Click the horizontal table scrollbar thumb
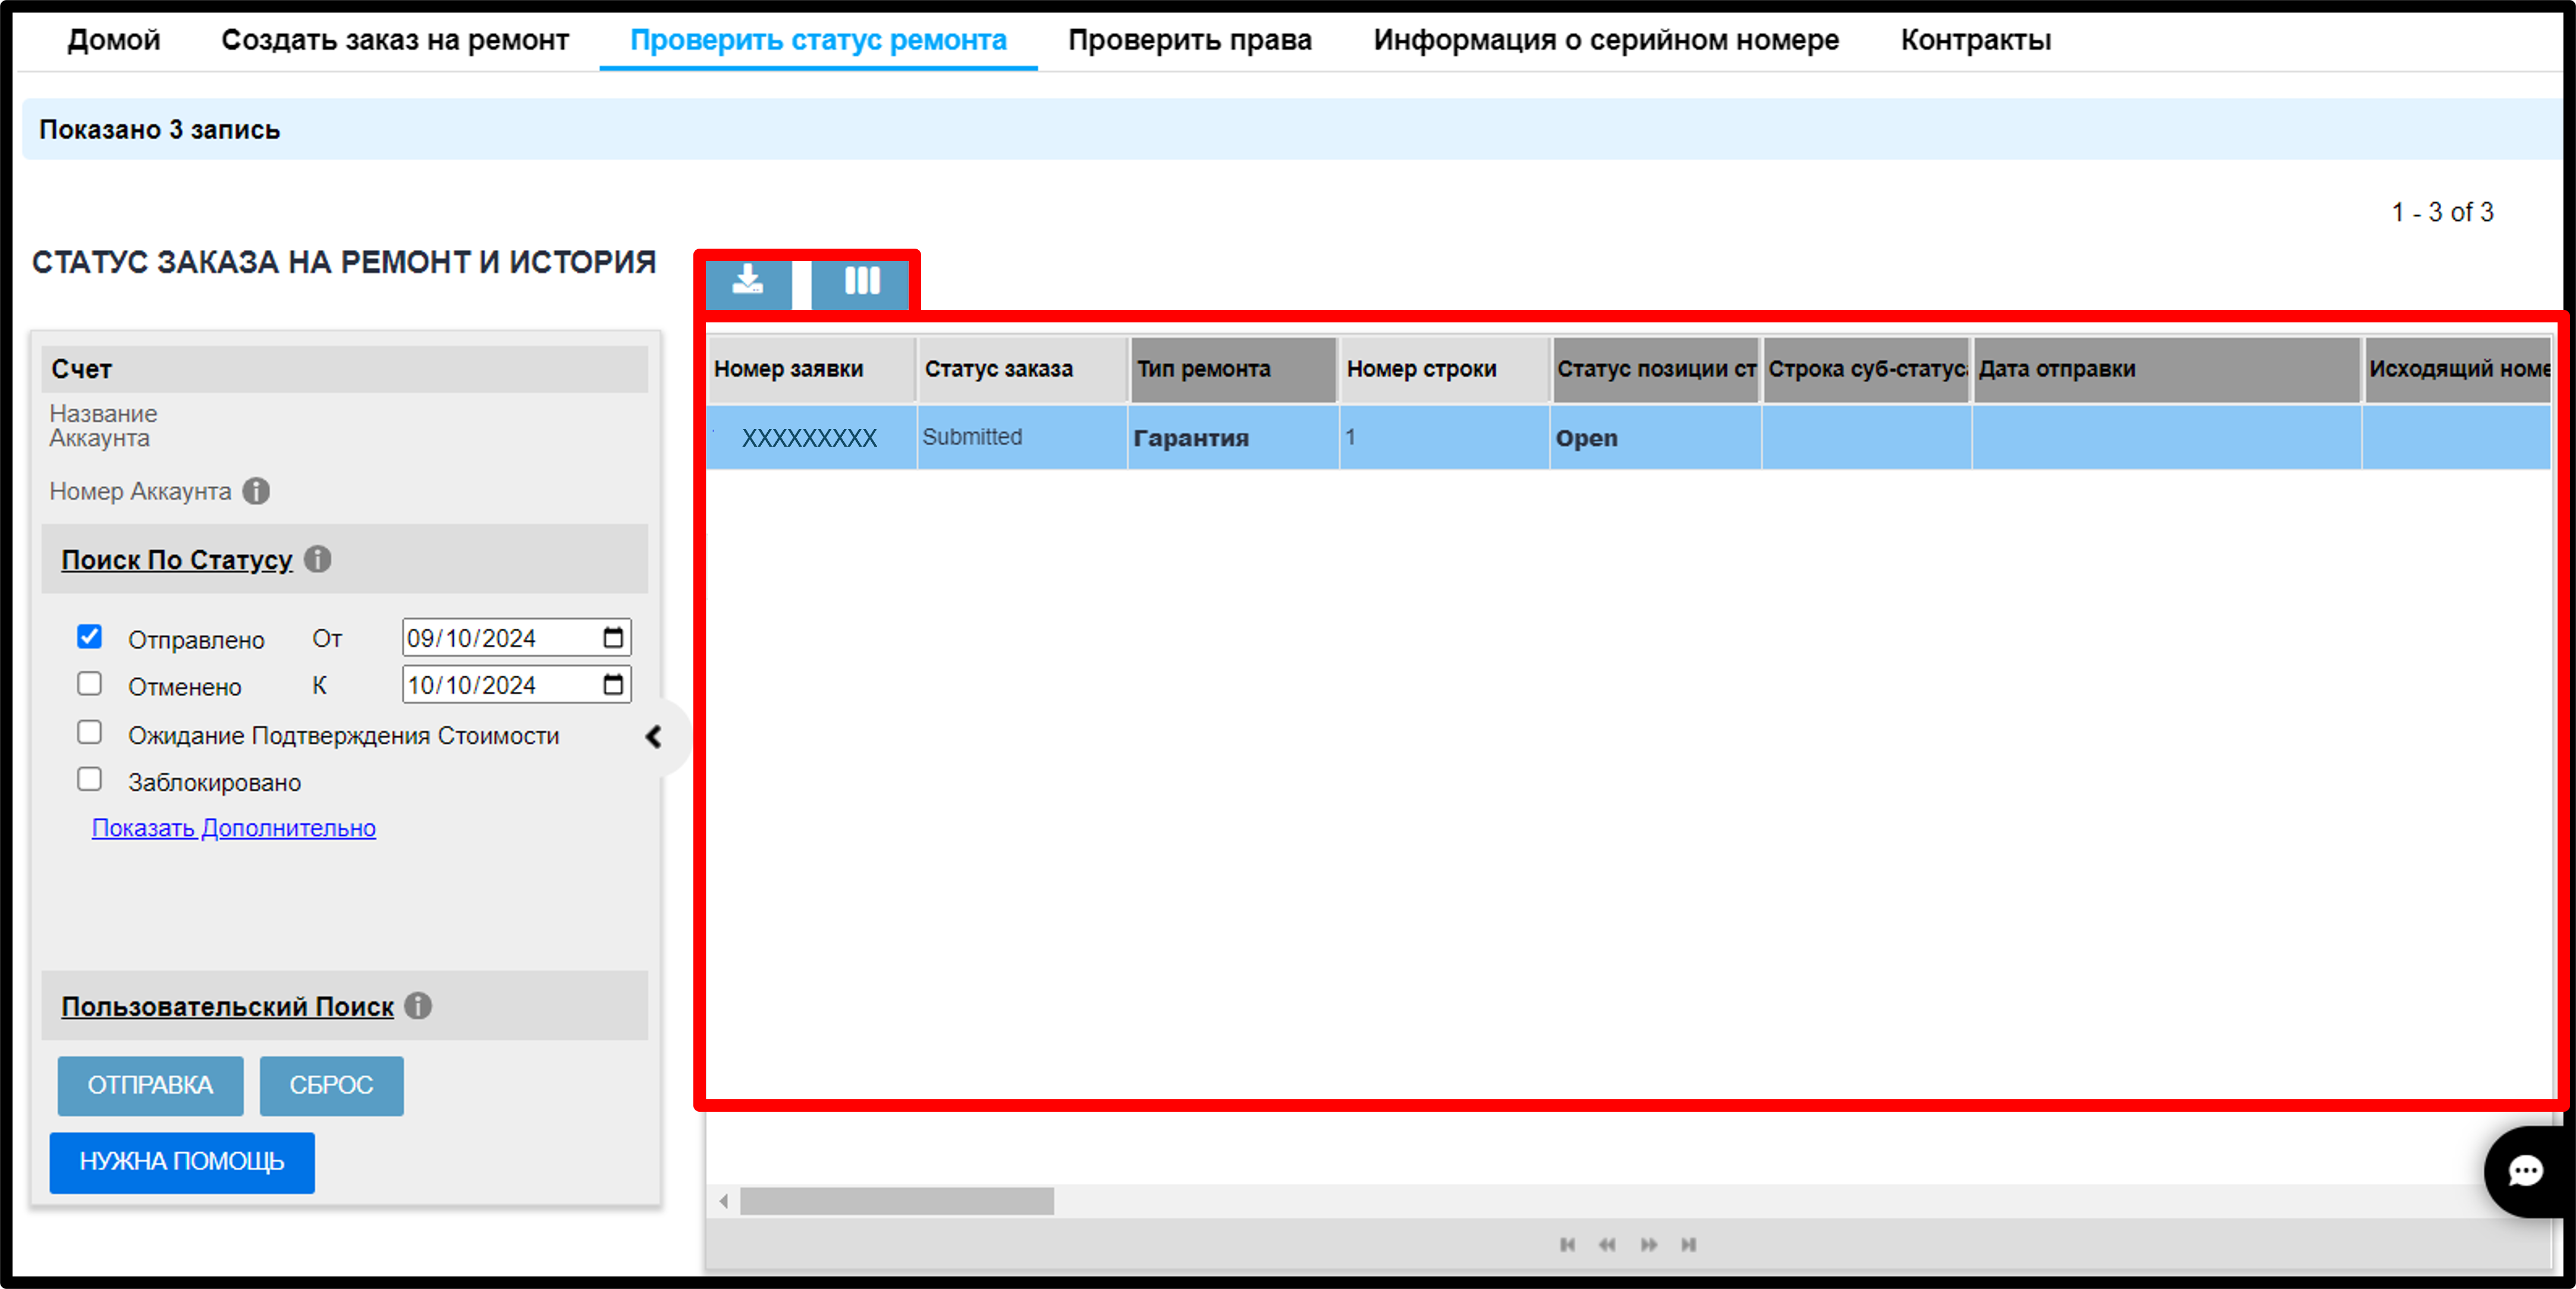2576x1289 pixels. tap(896, 1201)
